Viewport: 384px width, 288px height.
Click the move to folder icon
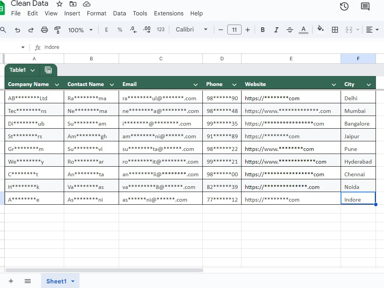(x=73, y=4)
